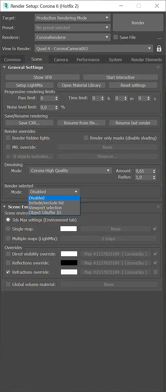
Task: Choose Viewport selection option
Action: 54,208
